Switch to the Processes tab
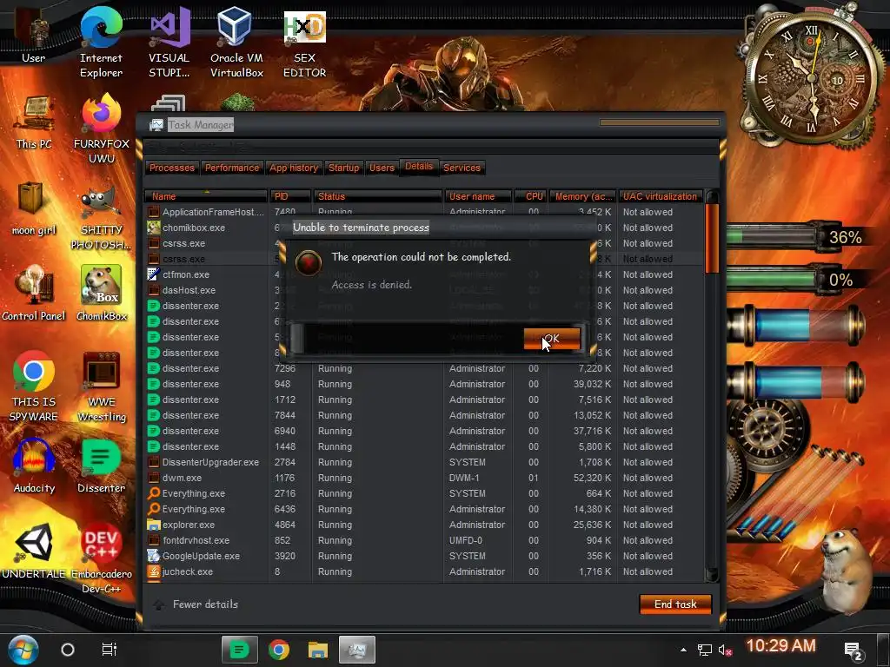 point(172,168)
